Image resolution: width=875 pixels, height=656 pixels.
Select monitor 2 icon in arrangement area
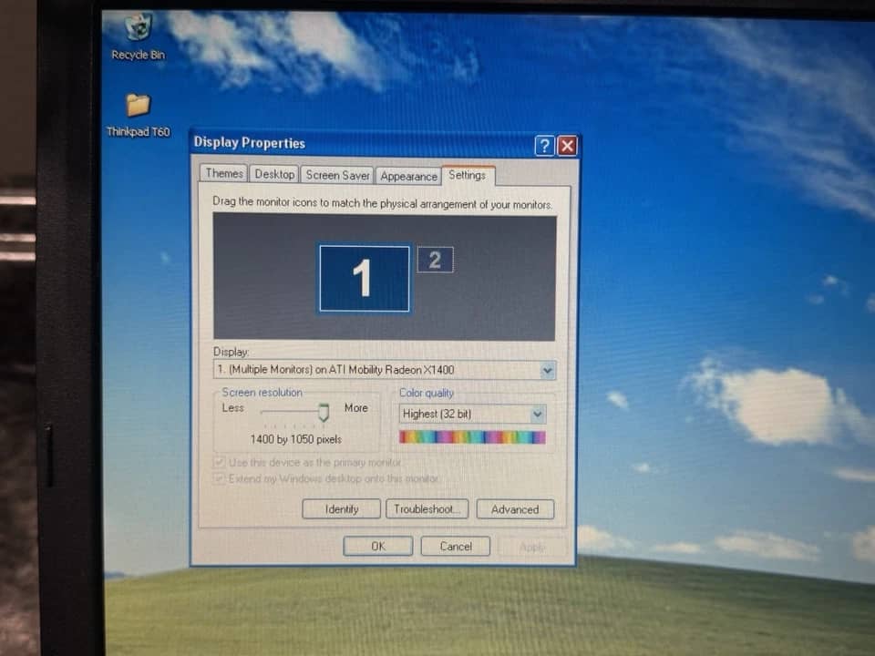tap(436, 260)
